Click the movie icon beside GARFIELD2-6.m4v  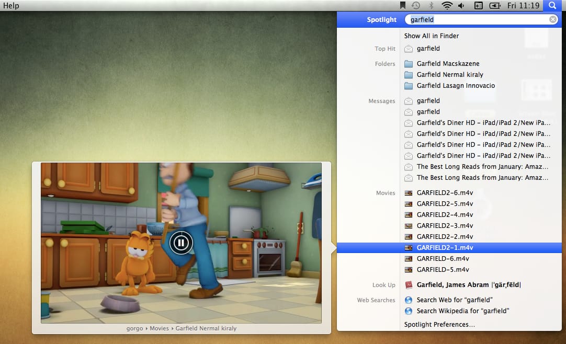[408, 193]
